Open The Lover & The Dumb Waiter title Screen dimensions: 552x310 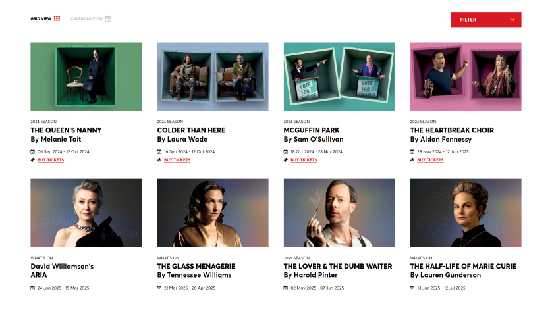tap(338, 267)
